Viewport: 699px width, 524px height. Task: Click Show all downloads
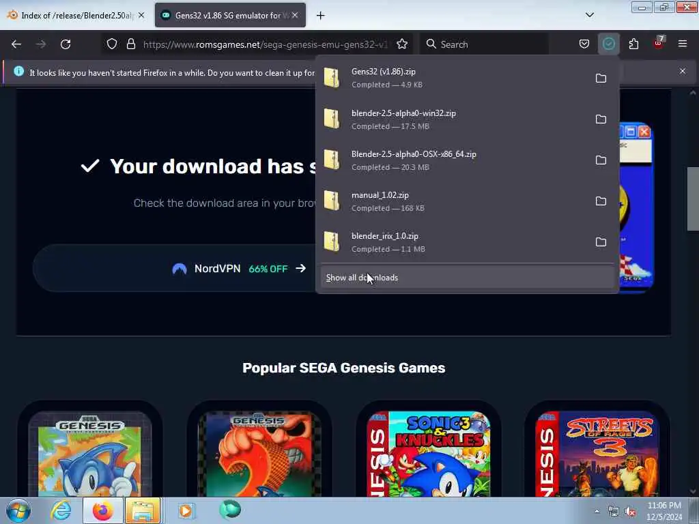click(467, 278)
